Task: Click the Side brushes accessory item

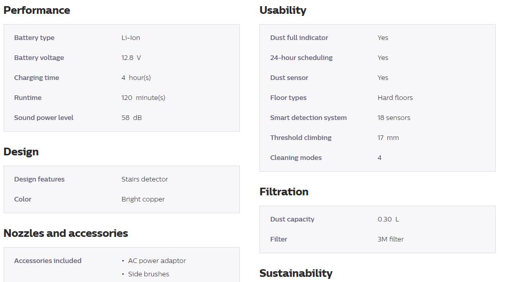Action: pos(148,274)
